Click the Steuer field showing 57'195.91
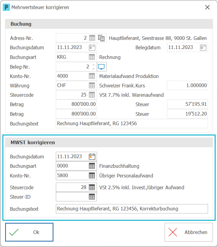This screenshot has width=218, height=247. pos(188,104)
